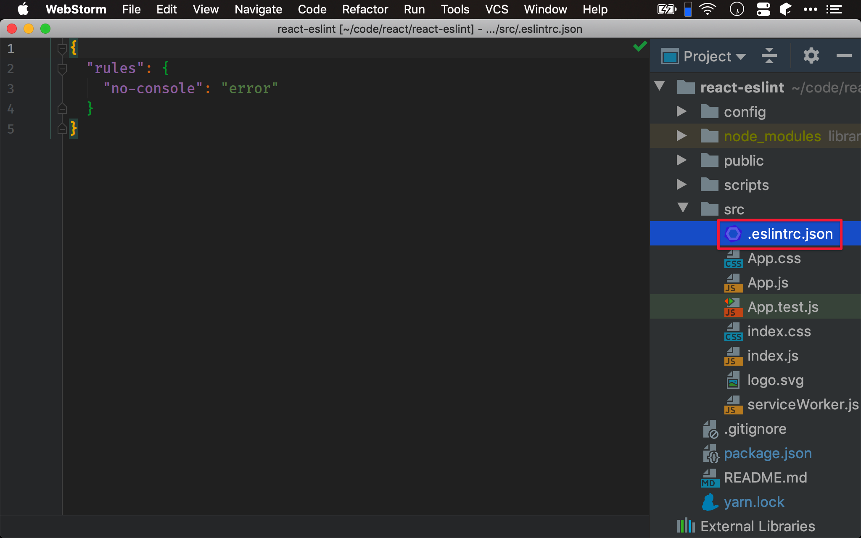Collapse the react-eslint root folder

660,87
